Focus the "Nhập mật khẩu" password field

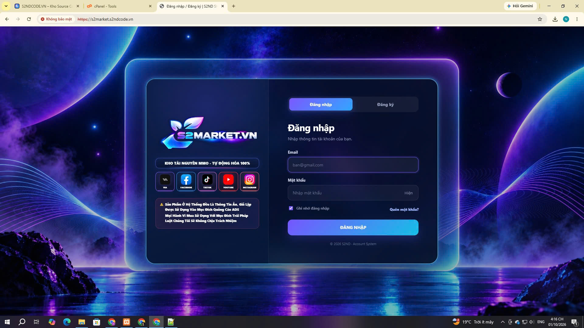pyautogui.click(x=353, y=193)
